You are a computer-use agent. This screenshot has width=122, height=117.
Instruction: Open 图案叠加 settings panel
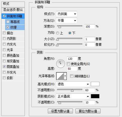pyautogui.click(x=13, y=67)
